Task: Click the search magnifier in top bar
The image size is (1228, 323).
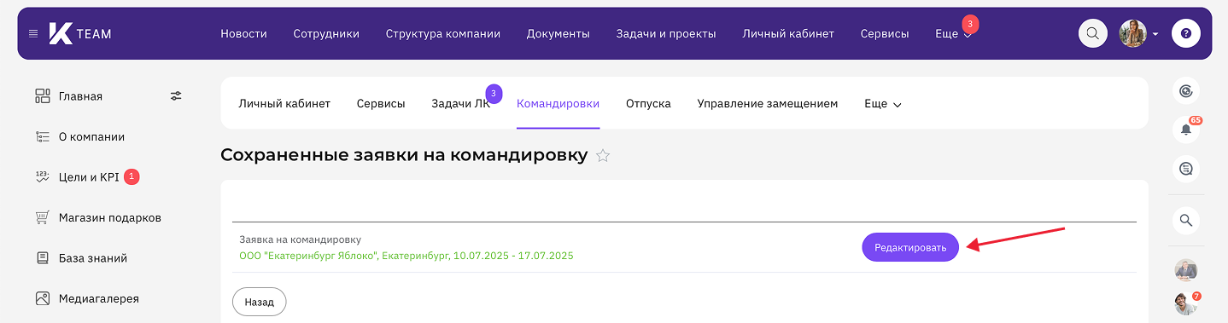Action: (x=1092, y=34)
